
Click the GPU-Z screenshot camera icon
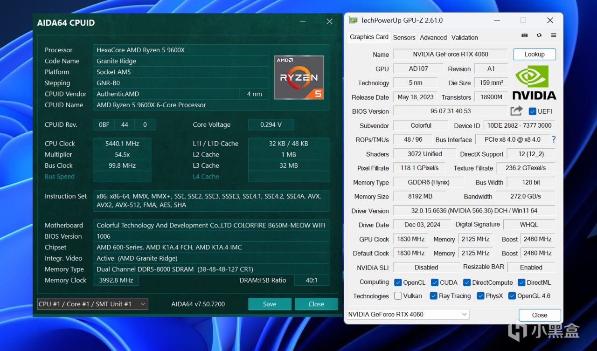(525, 35)
